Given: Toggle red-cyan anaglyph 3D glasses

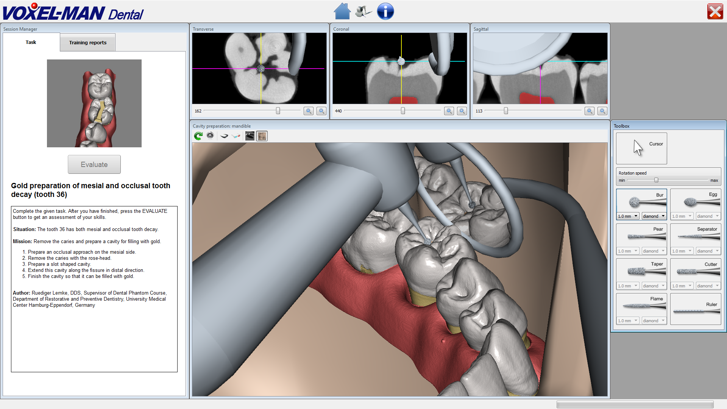Looking at the screenshot, I should tap(236, 136).
